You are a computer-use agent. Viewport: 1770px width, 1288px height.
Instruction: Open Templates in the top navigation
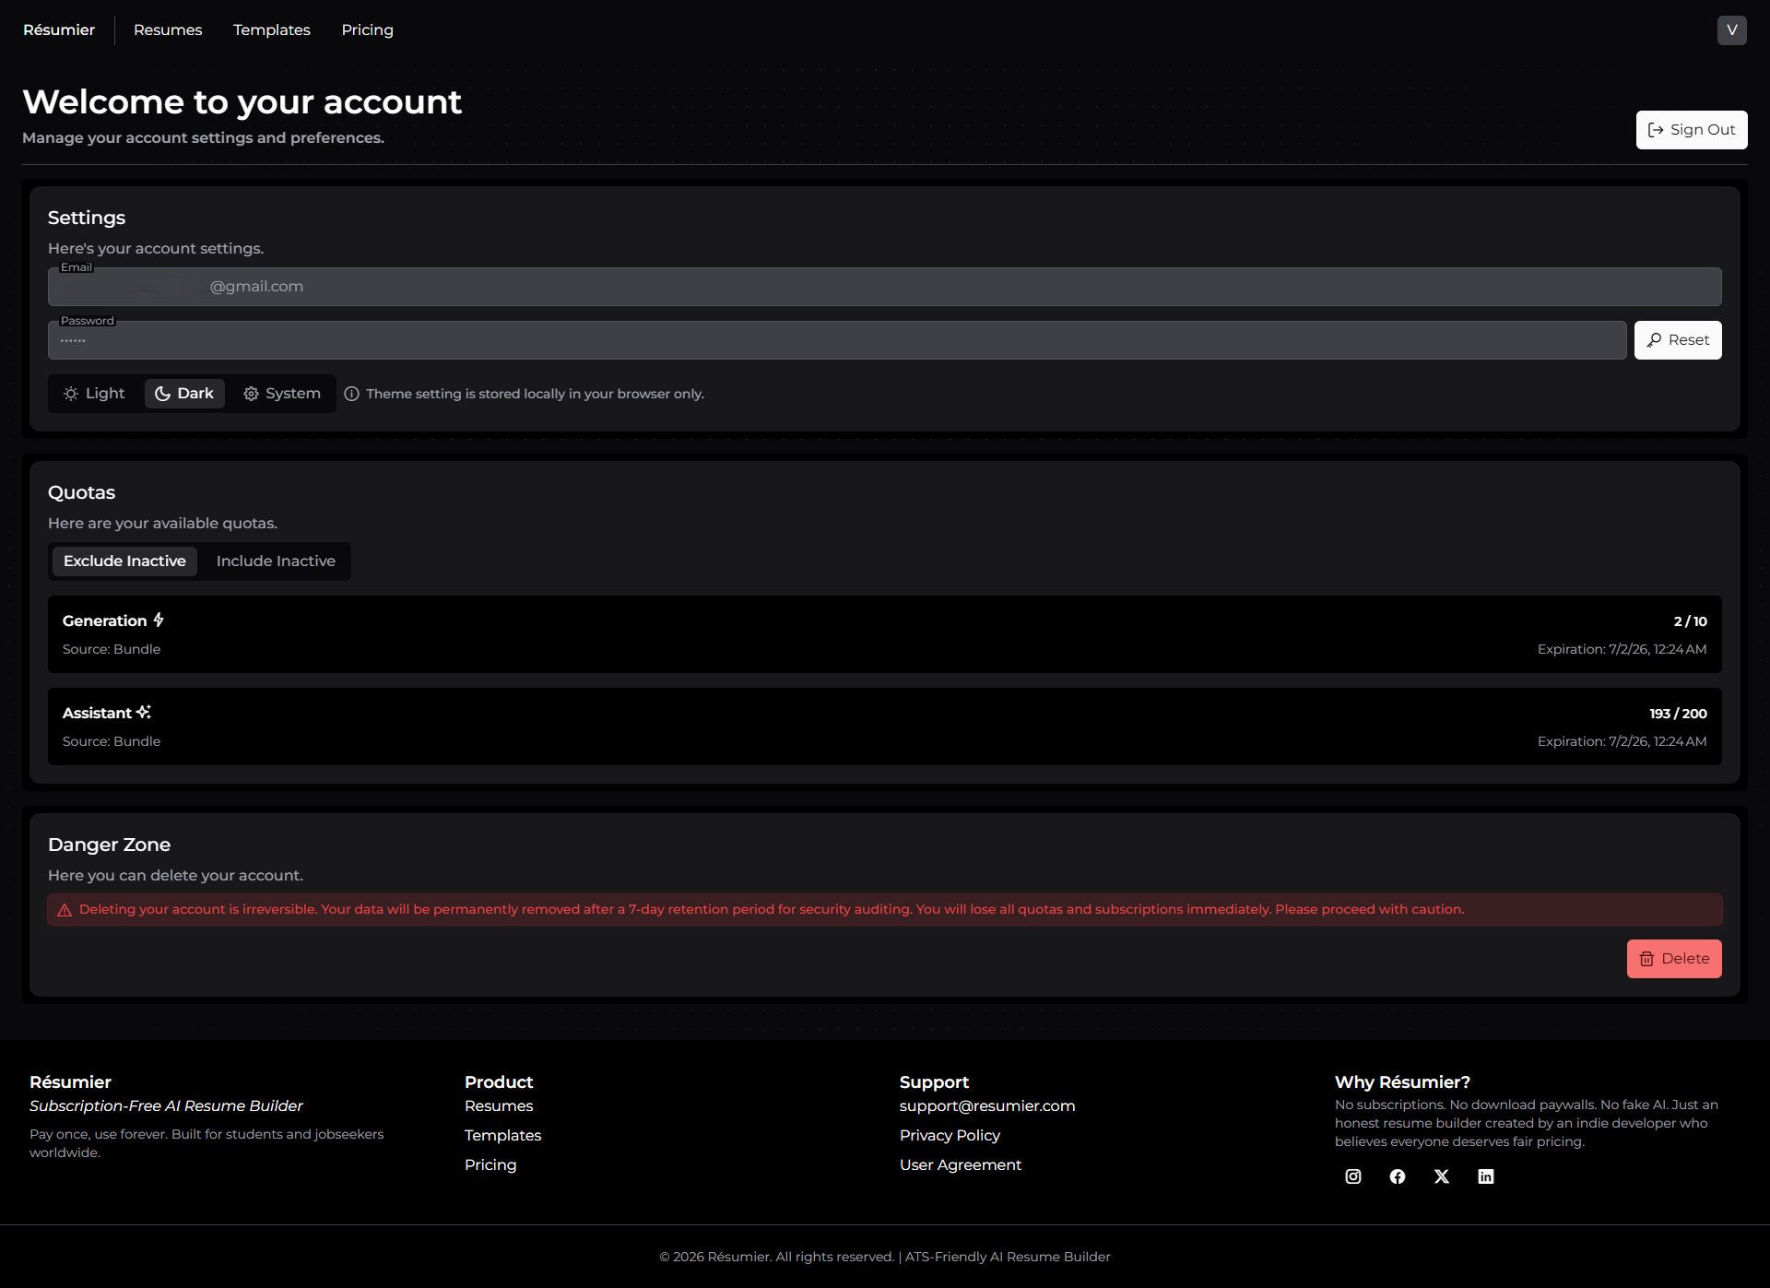pos(271,30)
